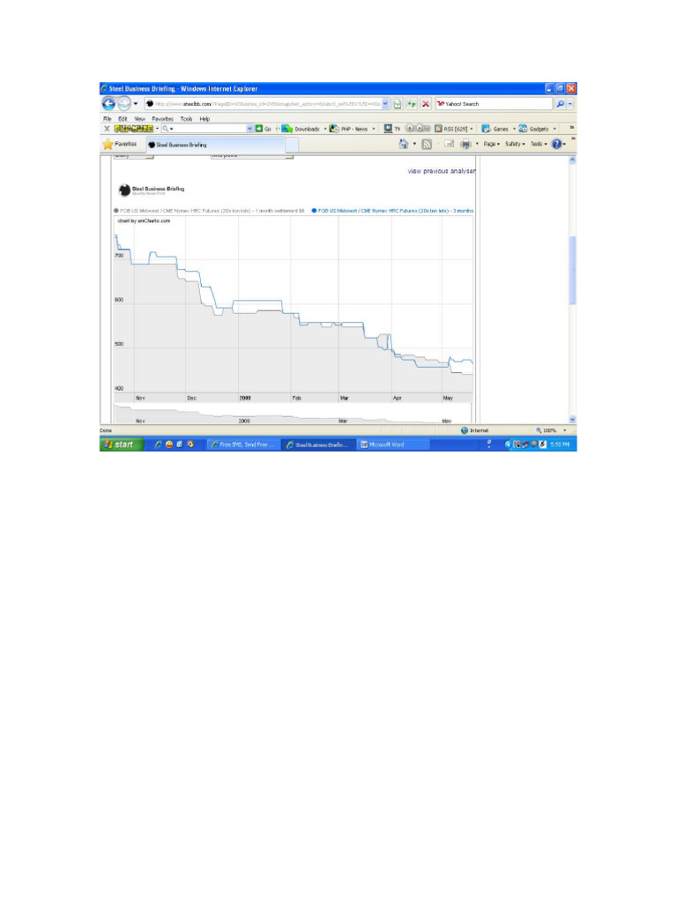Open the command bar Tools dropdown
Viewport: 677px width, 903px height.
(x=539, y=144)
